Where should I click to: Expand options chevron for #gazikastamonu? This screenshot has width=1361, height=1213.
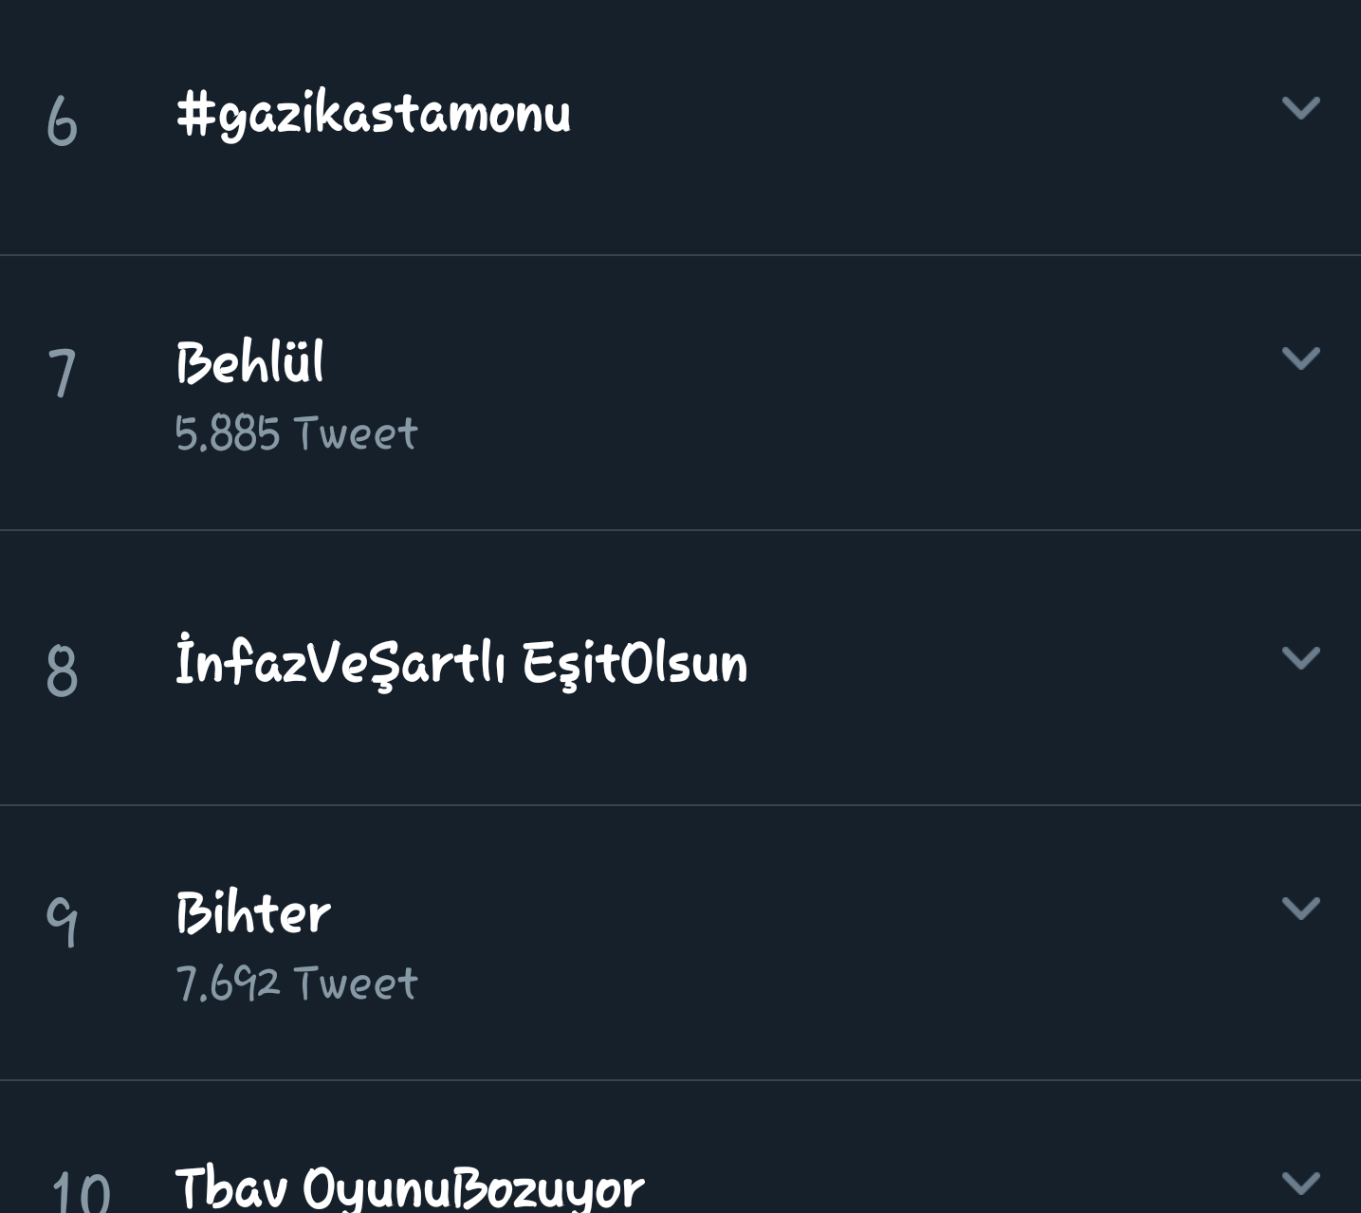[1300, 107]
